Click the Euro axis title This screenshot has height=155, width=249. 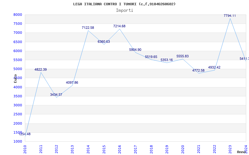(15, 78)
